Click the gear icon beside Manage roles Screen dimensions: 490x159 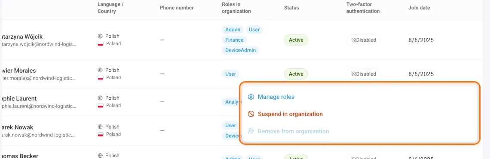point(251,97)
